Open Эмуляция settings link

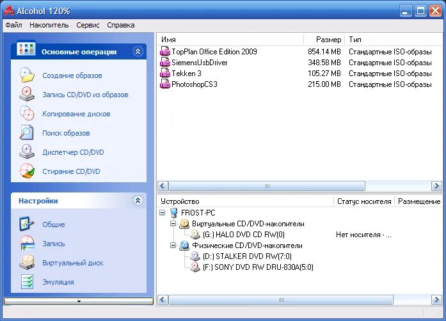(58, 282)
